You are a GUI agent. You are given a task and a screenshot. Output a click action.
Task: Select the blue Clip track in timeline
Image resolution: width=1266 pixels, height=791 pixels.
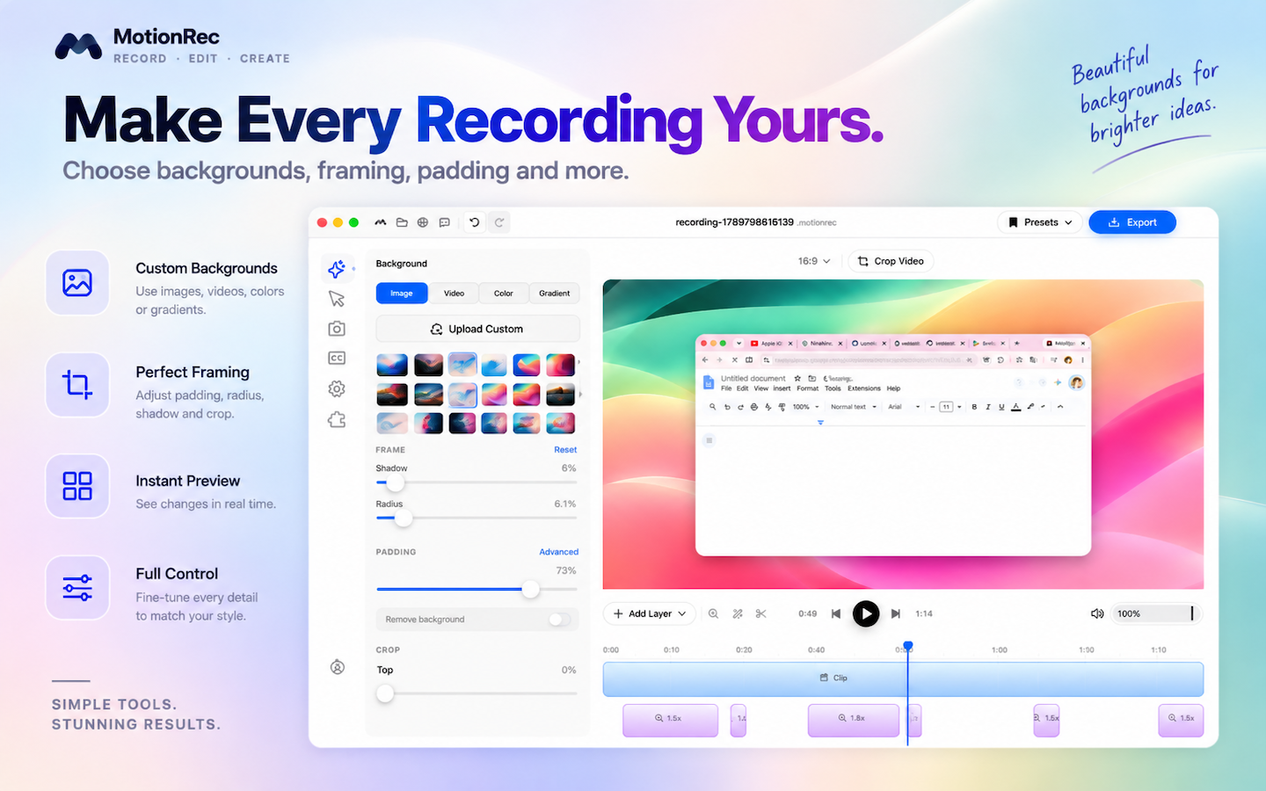[x=903, y=679]
